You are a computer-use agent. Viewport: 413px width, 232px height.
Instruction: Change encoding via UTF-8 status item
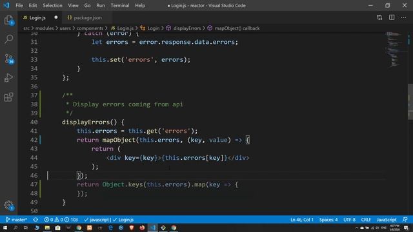[x=349, y=220]
